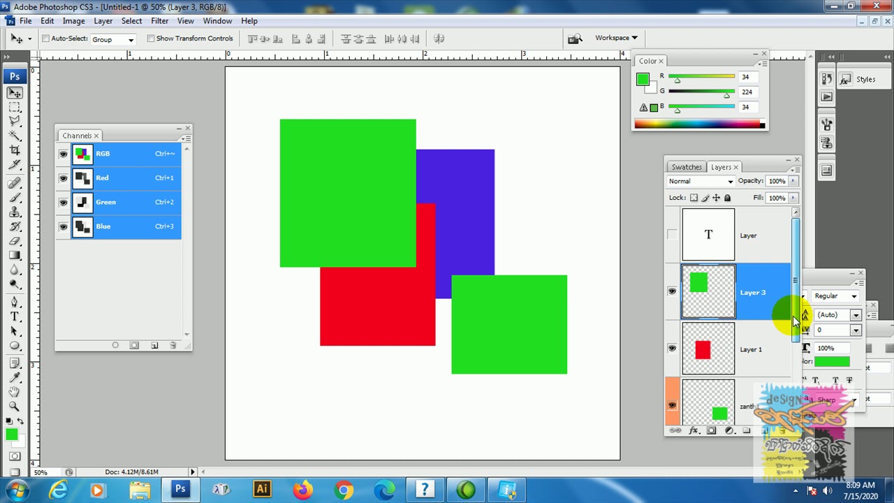Viewport: 894px width, 503px height.
Task: Select the Pen tool
Action: tap(15, 302)
